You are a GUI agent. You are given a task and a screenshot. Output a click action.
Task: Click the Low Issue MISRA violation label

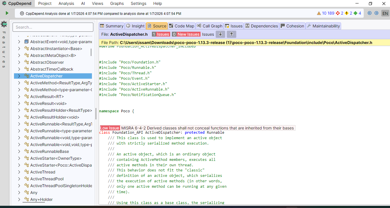(x=110, y=128)
